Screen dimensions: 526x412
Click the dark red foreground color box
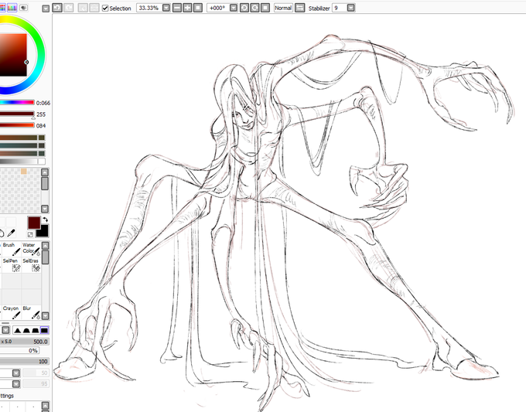click(34, 223)
